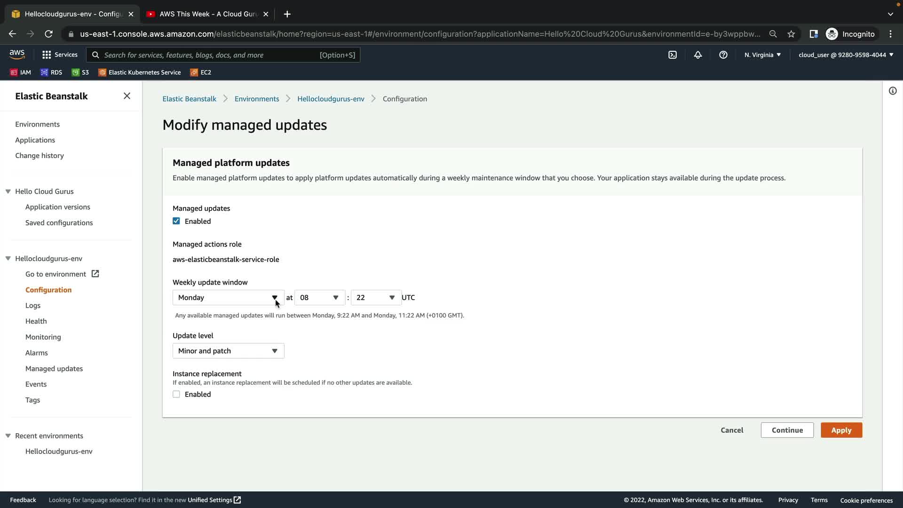Viewport: 903px width, 508px height.
Task: Close the Elastic Beanstalk sidebar
Action: pos(127,96)
